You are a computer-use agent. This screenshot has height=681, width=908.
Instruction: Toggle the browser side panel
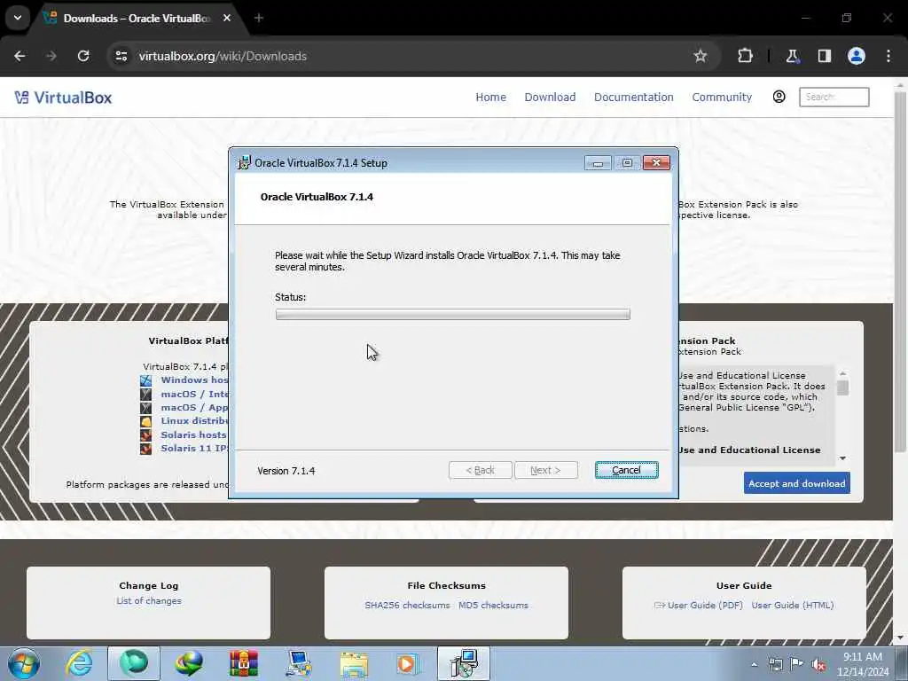[x=824, y=56]
